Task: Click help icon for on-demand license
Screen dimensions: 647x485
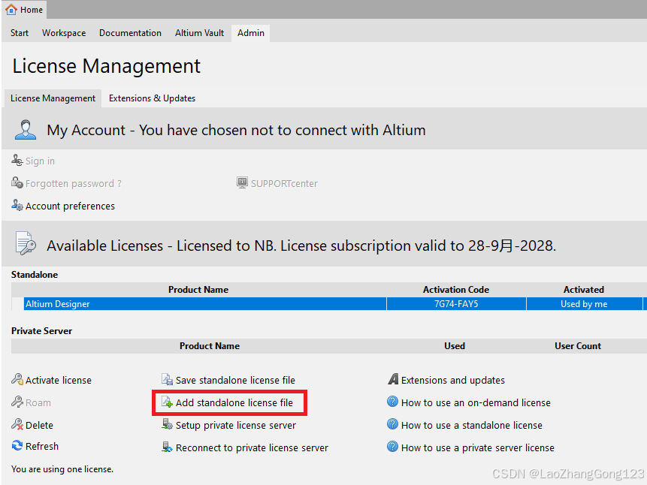Action: (x=392, y=401)
